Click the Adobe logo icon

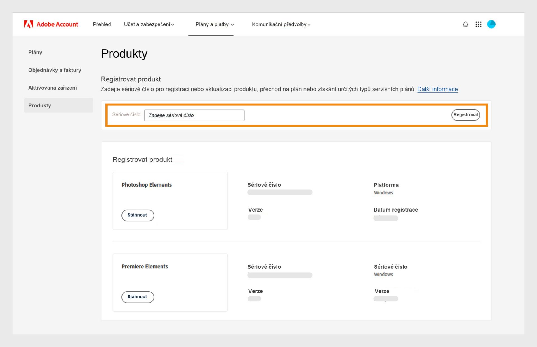point(29,24)
